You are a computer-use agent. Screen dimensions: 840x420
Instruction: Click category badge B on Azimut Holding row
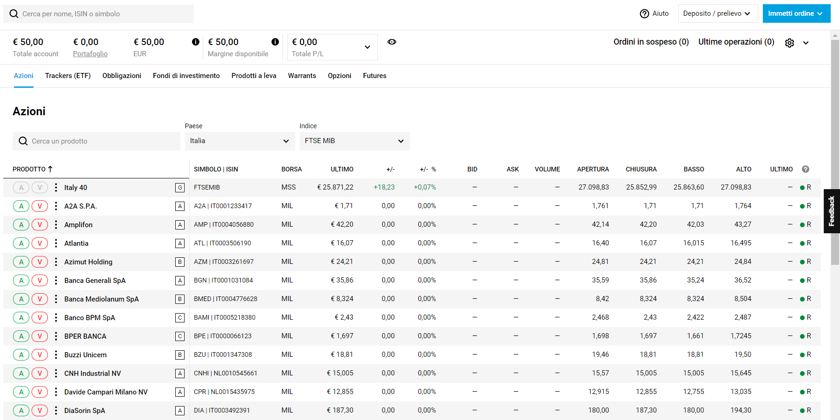point(180,262)
